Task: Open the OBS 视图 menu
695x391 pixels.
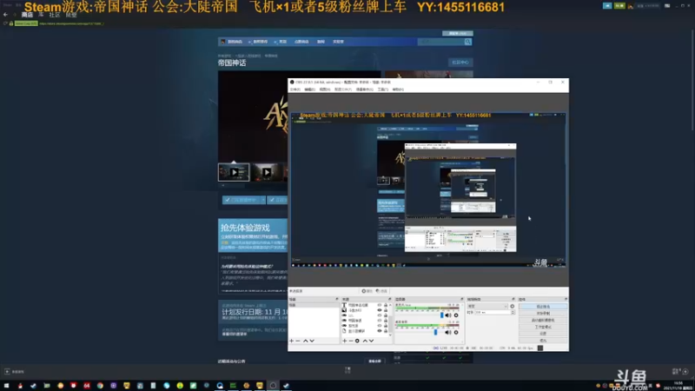Action: click(324, 89)
